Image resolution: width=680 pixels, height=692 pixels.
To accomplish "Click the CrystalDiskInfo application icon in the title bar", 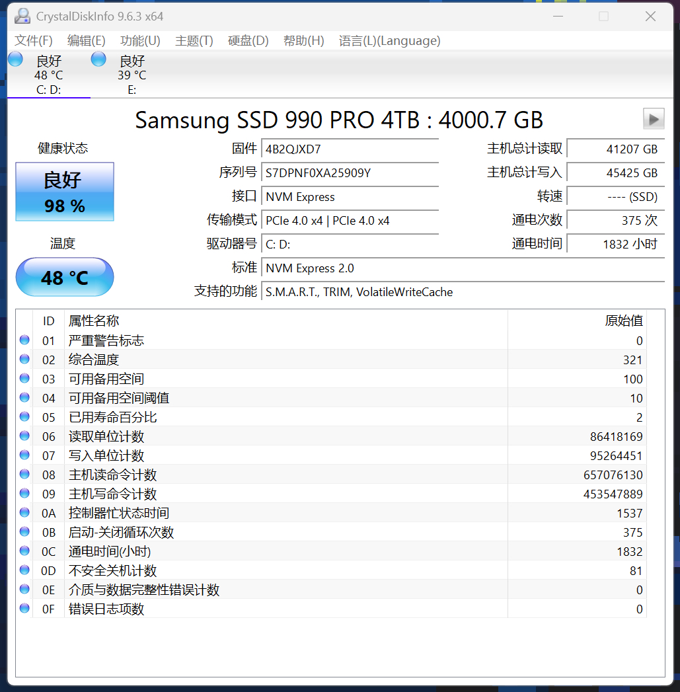I will (x=22, y=15).
